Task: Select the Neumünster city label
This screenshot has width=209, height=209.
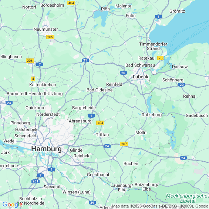Action: coord(46,29)
